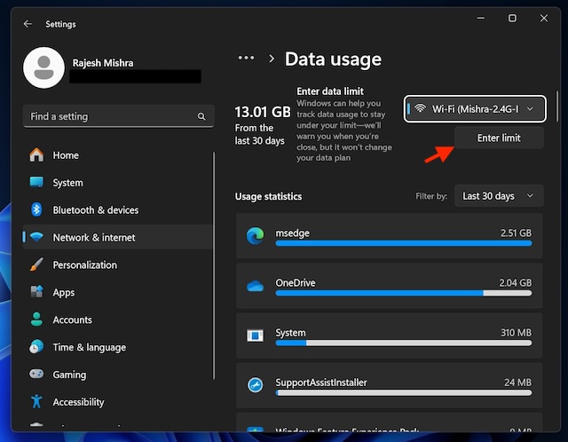The width and height of the screenshot is (568, 442).
Task: Click the Accessibility figure icon
Action: (36, 401)
